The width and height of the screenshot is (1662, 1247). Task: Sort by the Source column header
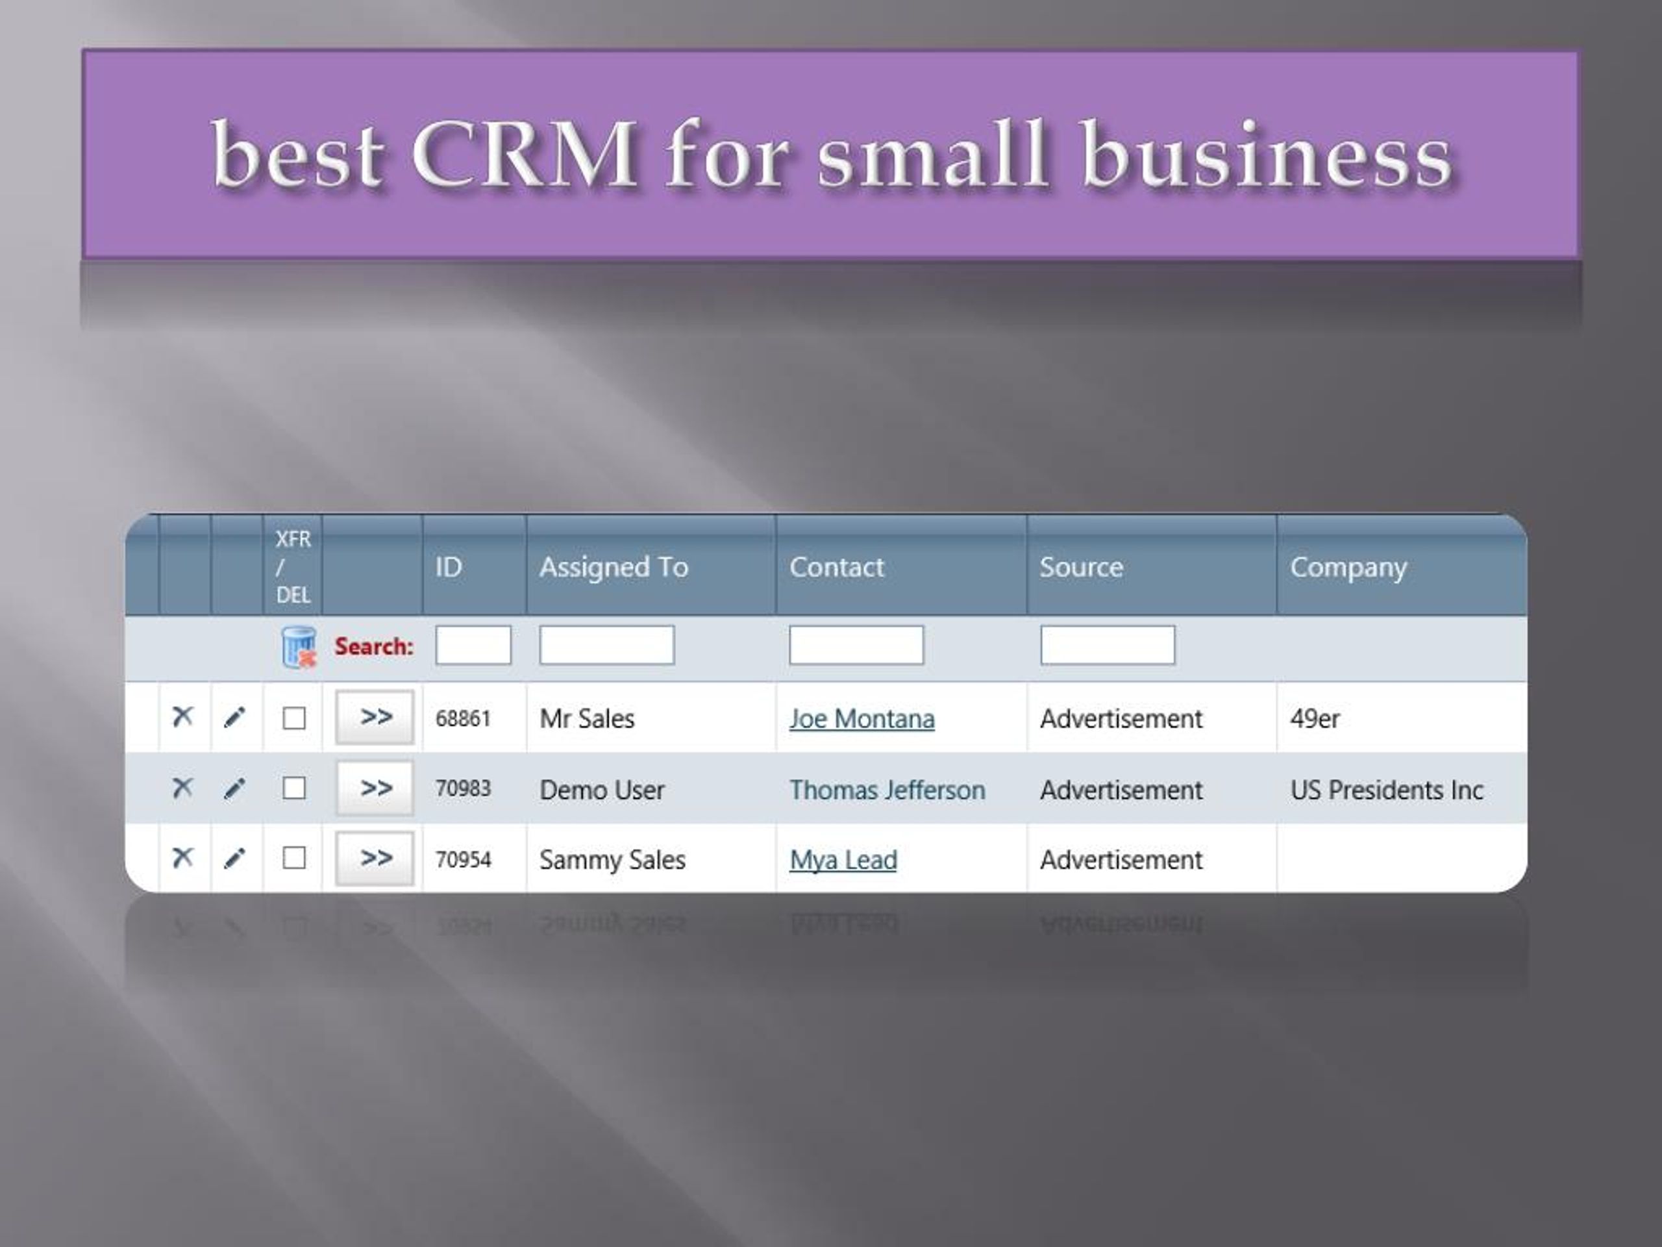[x=1081, y=568]
